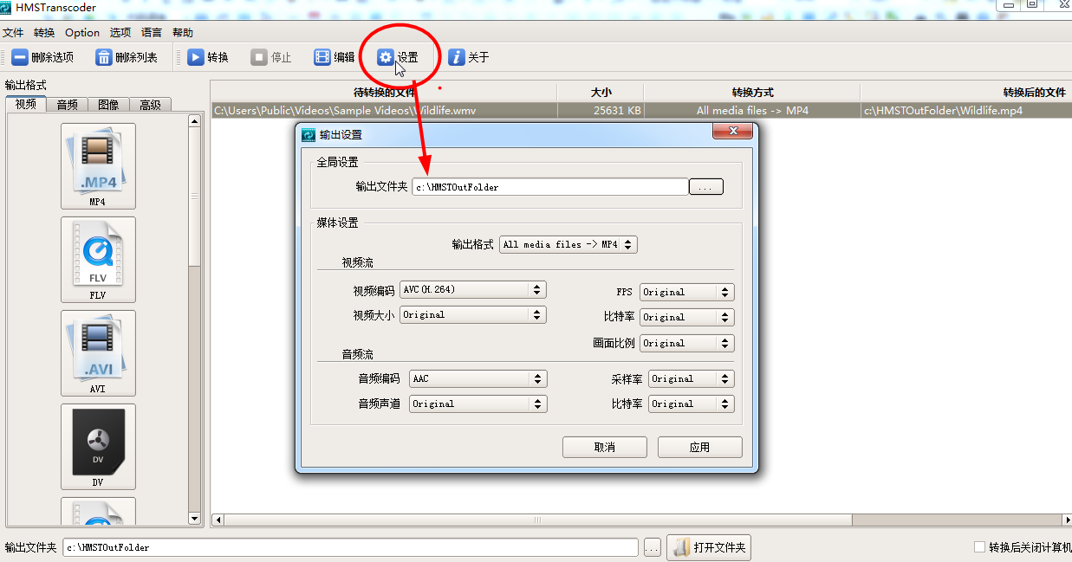The width and height of the screenshot is (1072, 562).
Task: Click the bottom bar browse ".." button
Action: click(x=653, y=547)
